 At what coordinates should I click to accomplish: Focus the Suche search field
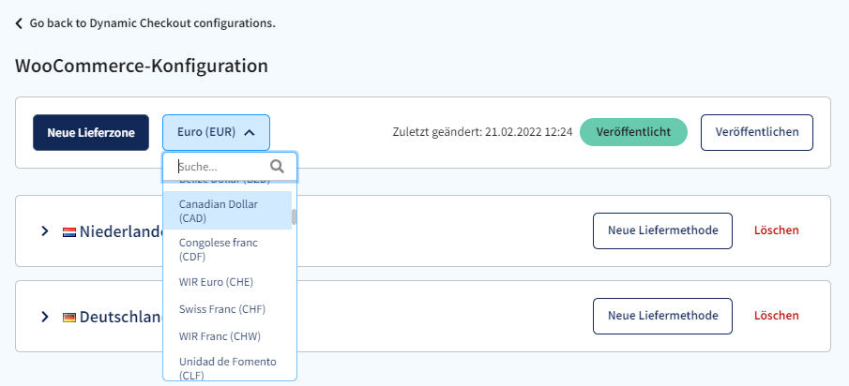[x=230, y=167]
